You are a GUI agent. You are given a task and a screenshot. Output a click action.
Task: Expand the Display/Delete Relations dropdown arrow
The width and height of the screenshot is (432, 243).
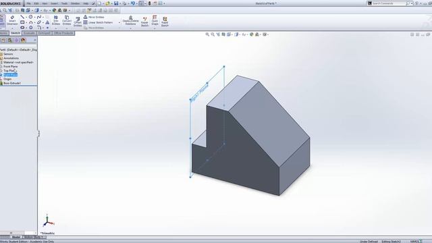click(130, 28)
